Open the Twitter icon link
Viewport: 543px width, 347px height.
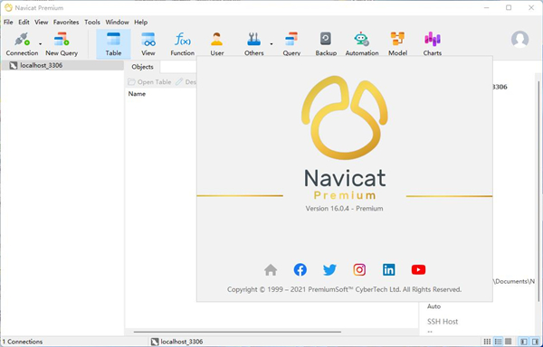coord(329,269)
